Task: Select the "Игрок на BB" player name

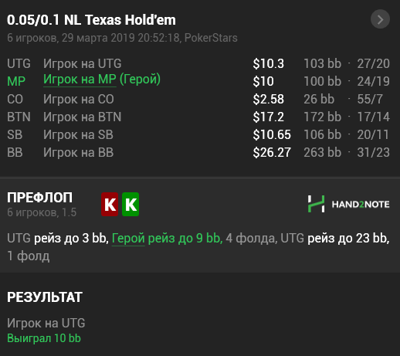Action: [78, 152]
